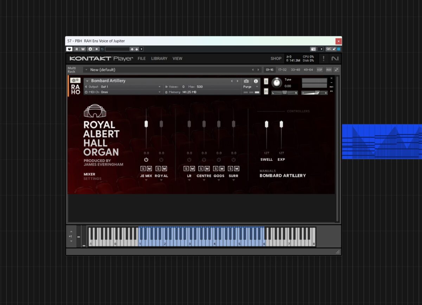
Task: Expand the Purge dropdown menu
Action: pyautogui.click(x=257, y=87)
